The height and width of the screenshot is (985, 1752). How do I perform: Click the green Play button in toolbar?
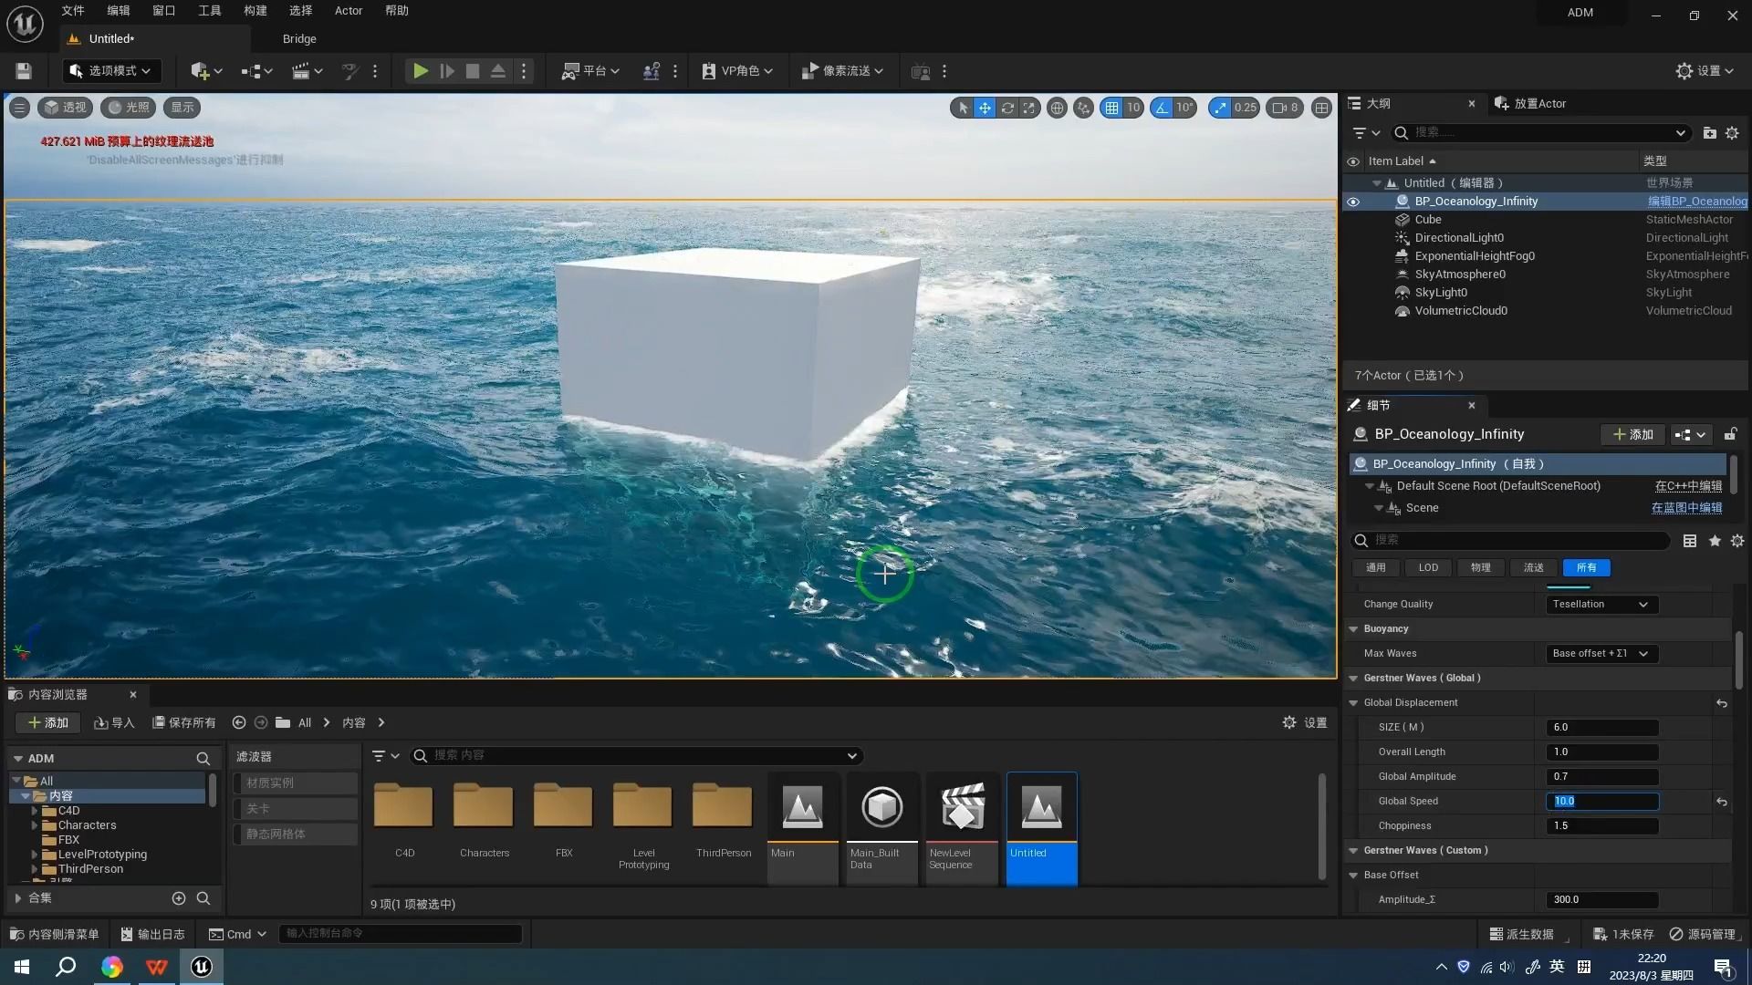[x=420, y=71]
